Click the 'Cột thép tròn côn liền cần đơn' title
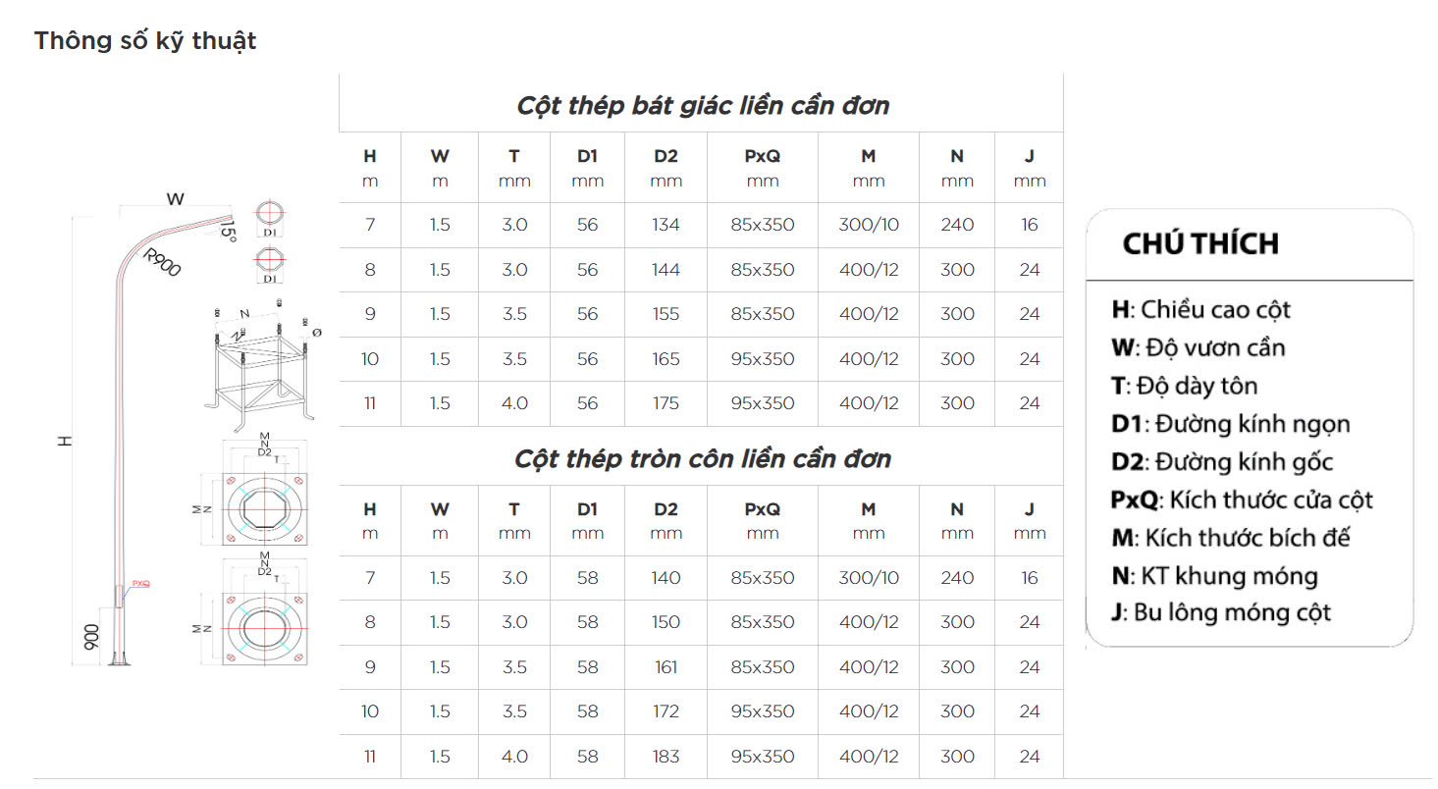This screenshot has width=1438, height=789. point(703,458)
